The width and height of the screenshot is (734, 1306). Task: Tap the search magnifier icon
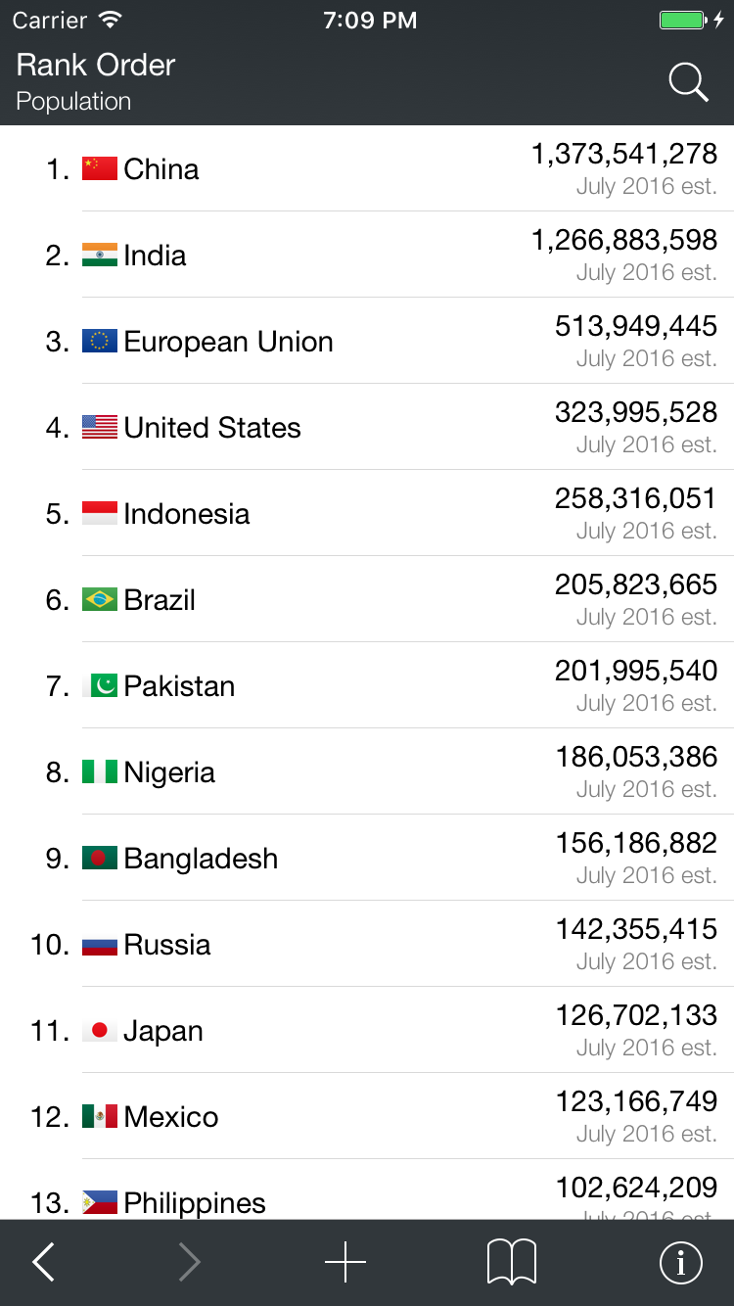point(688,83)
